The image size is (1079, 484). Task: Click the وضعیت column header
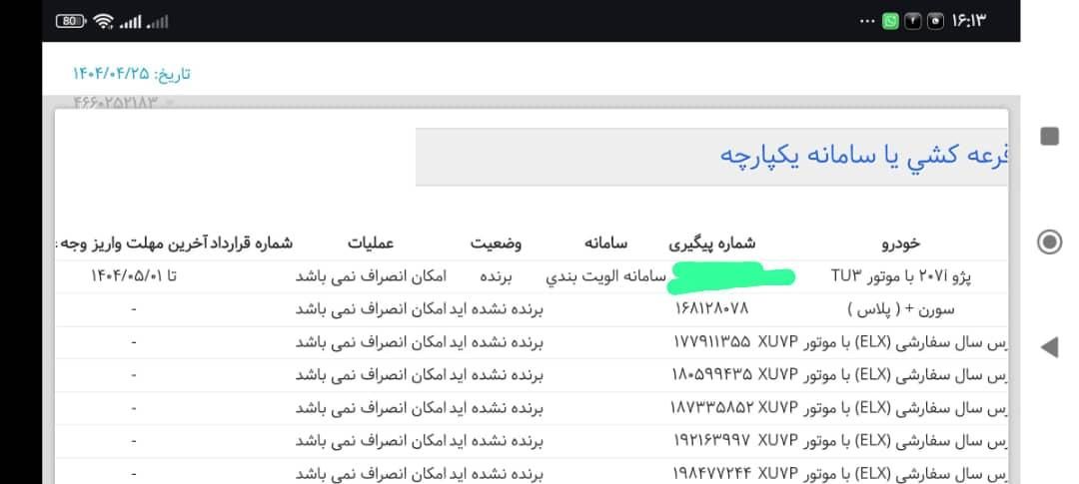click(496, 242)
